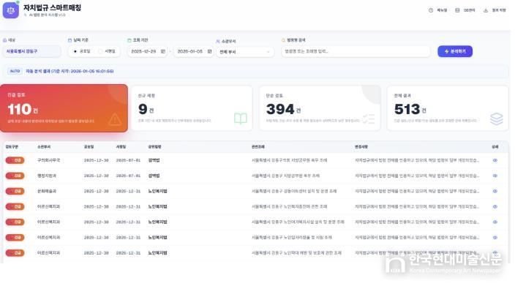Click the 매뉴얼 header link
Viewport: 515px width, 289px height.
click(437, 10)
